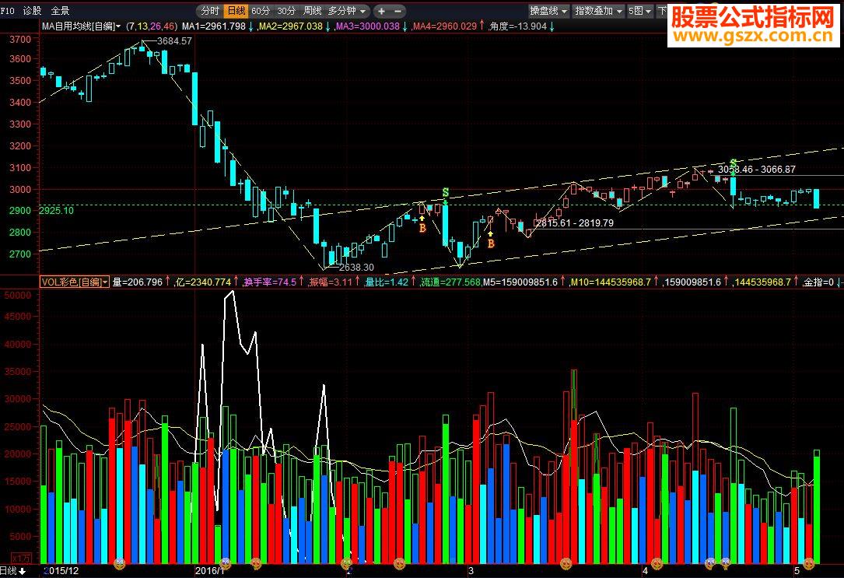
Task: Click the MA3=3000.038 readout
Action: pos(368,26)
